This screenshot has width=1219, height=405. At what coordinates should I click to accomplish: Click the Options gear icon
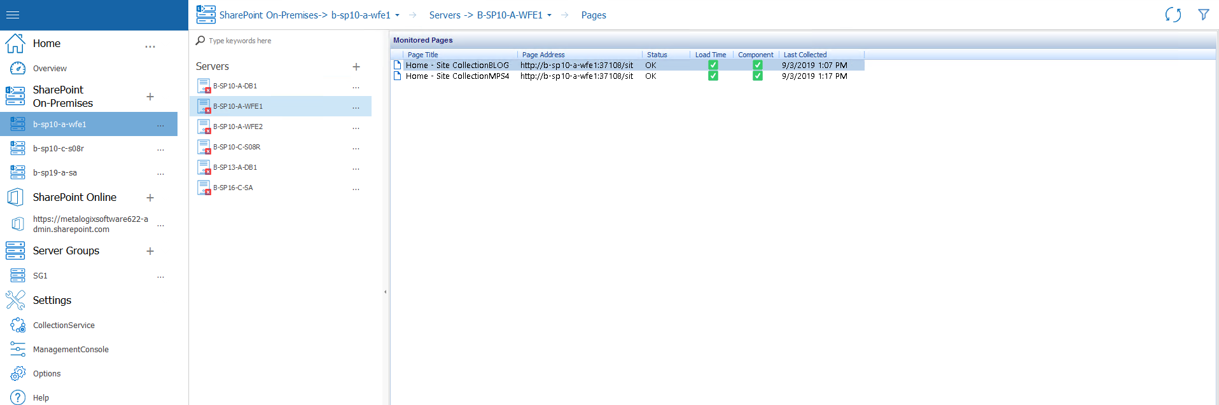click(18, 373)
